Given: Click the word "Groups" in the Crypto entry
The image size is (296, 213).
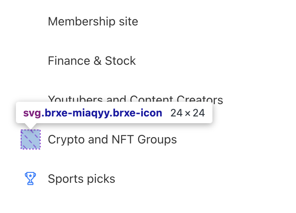Looking at the screenshot, I should coord(157,139).
